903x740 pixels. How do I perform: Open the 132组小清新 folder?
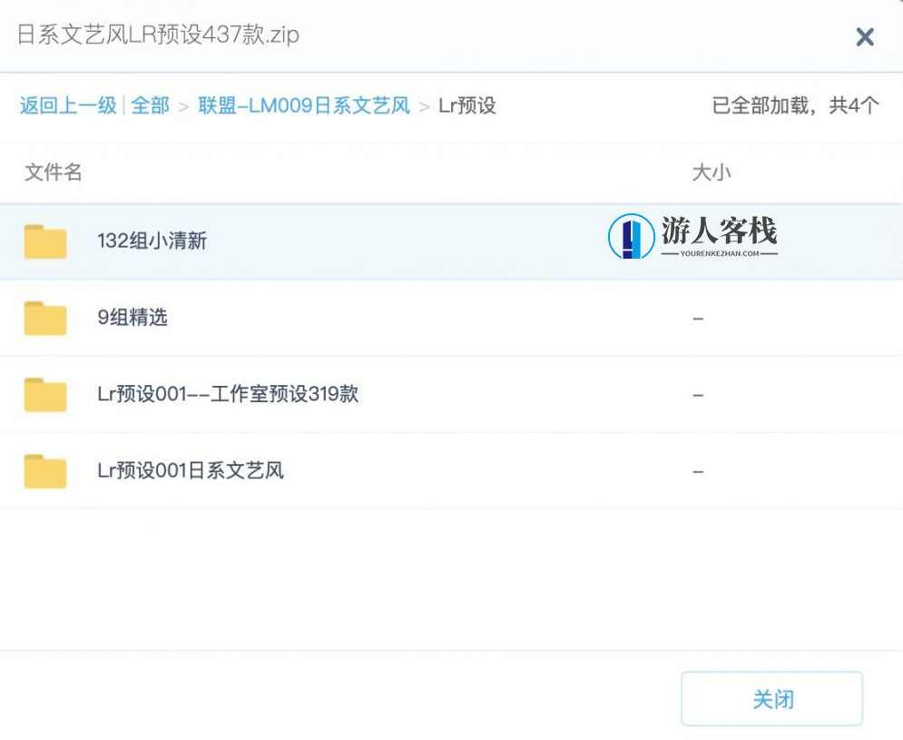click(x=152, y=242)
